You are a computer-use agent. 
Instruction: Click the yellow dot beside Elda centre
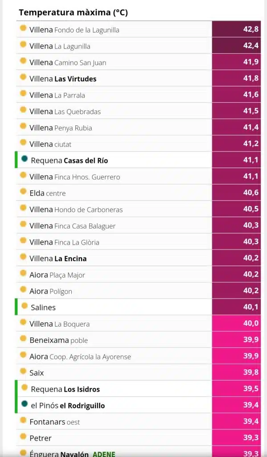[x=23, y=191]
